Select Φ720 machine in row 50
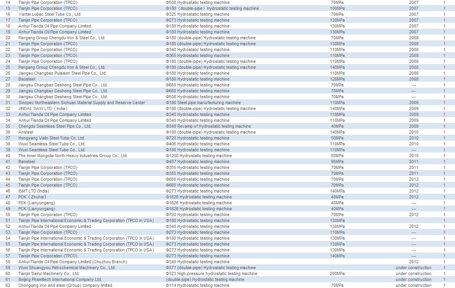This screenshot has width=455, height=288. coord(198,215)
